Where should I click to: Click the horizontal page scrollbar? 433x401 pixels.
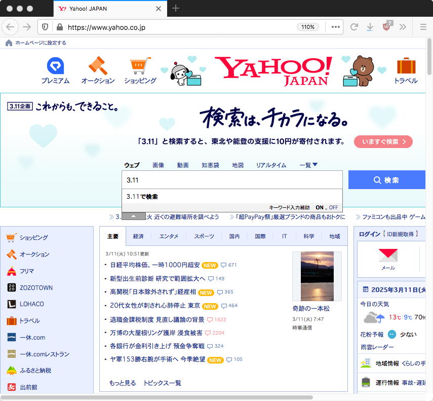click(x=156, y=397)
